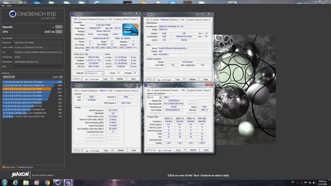The width and height of the screenshot is (331, 186).
Task: Click Close button in Memory-tab CPU-Z window
Action: [x=134, y=150]
